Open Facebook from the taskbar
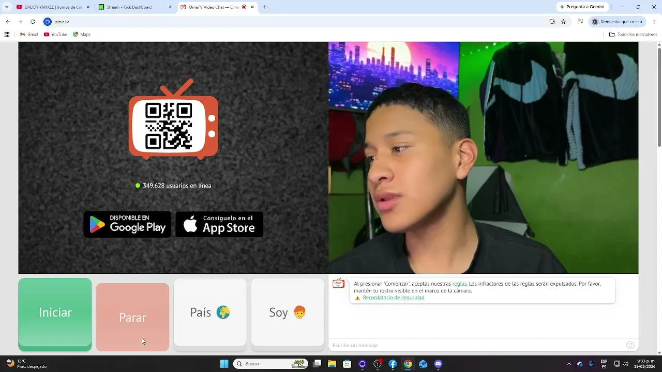 point(393,364)
